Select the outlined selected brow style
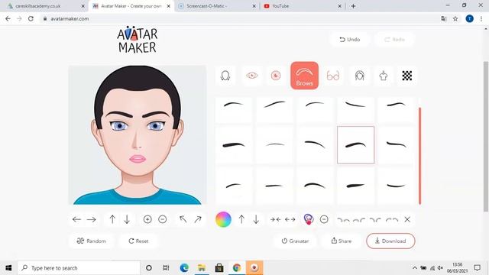 355,145
